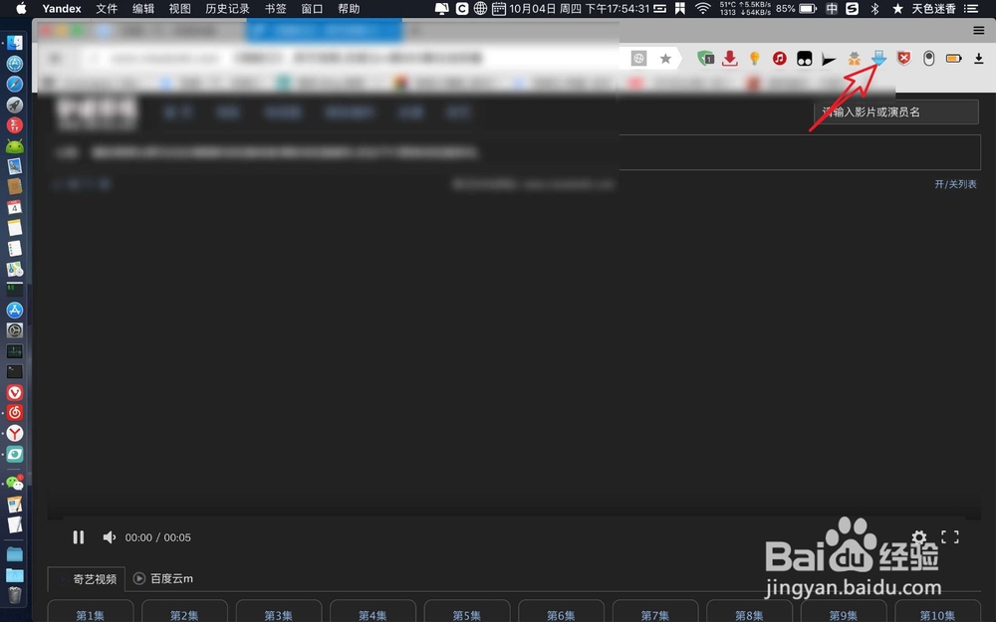Select episode 第7集
The image size is (996, 622).
pos(655,612)
